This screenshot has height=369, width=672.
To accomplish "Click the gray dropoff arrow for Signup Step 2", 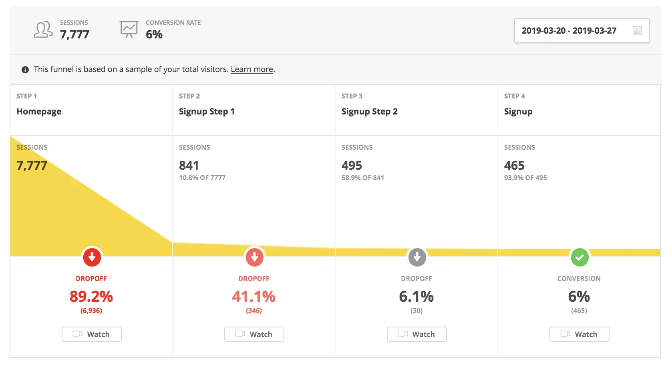I will tap(417, 257).
